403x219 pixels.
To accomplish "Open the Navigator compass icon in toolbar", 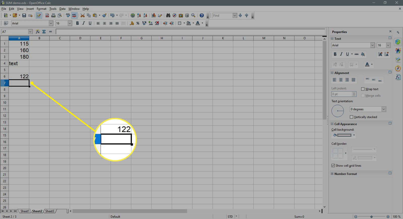I will tap(174, 16).
